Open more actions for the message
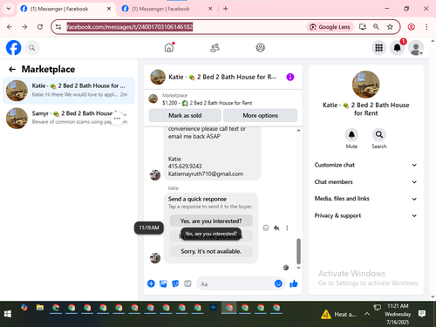The height and width of the screenshot is (327, 436). pyautogui.click(x=287, y=228)
